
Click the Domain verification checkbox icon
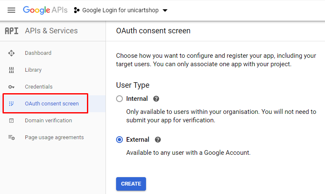click(11, 121)
